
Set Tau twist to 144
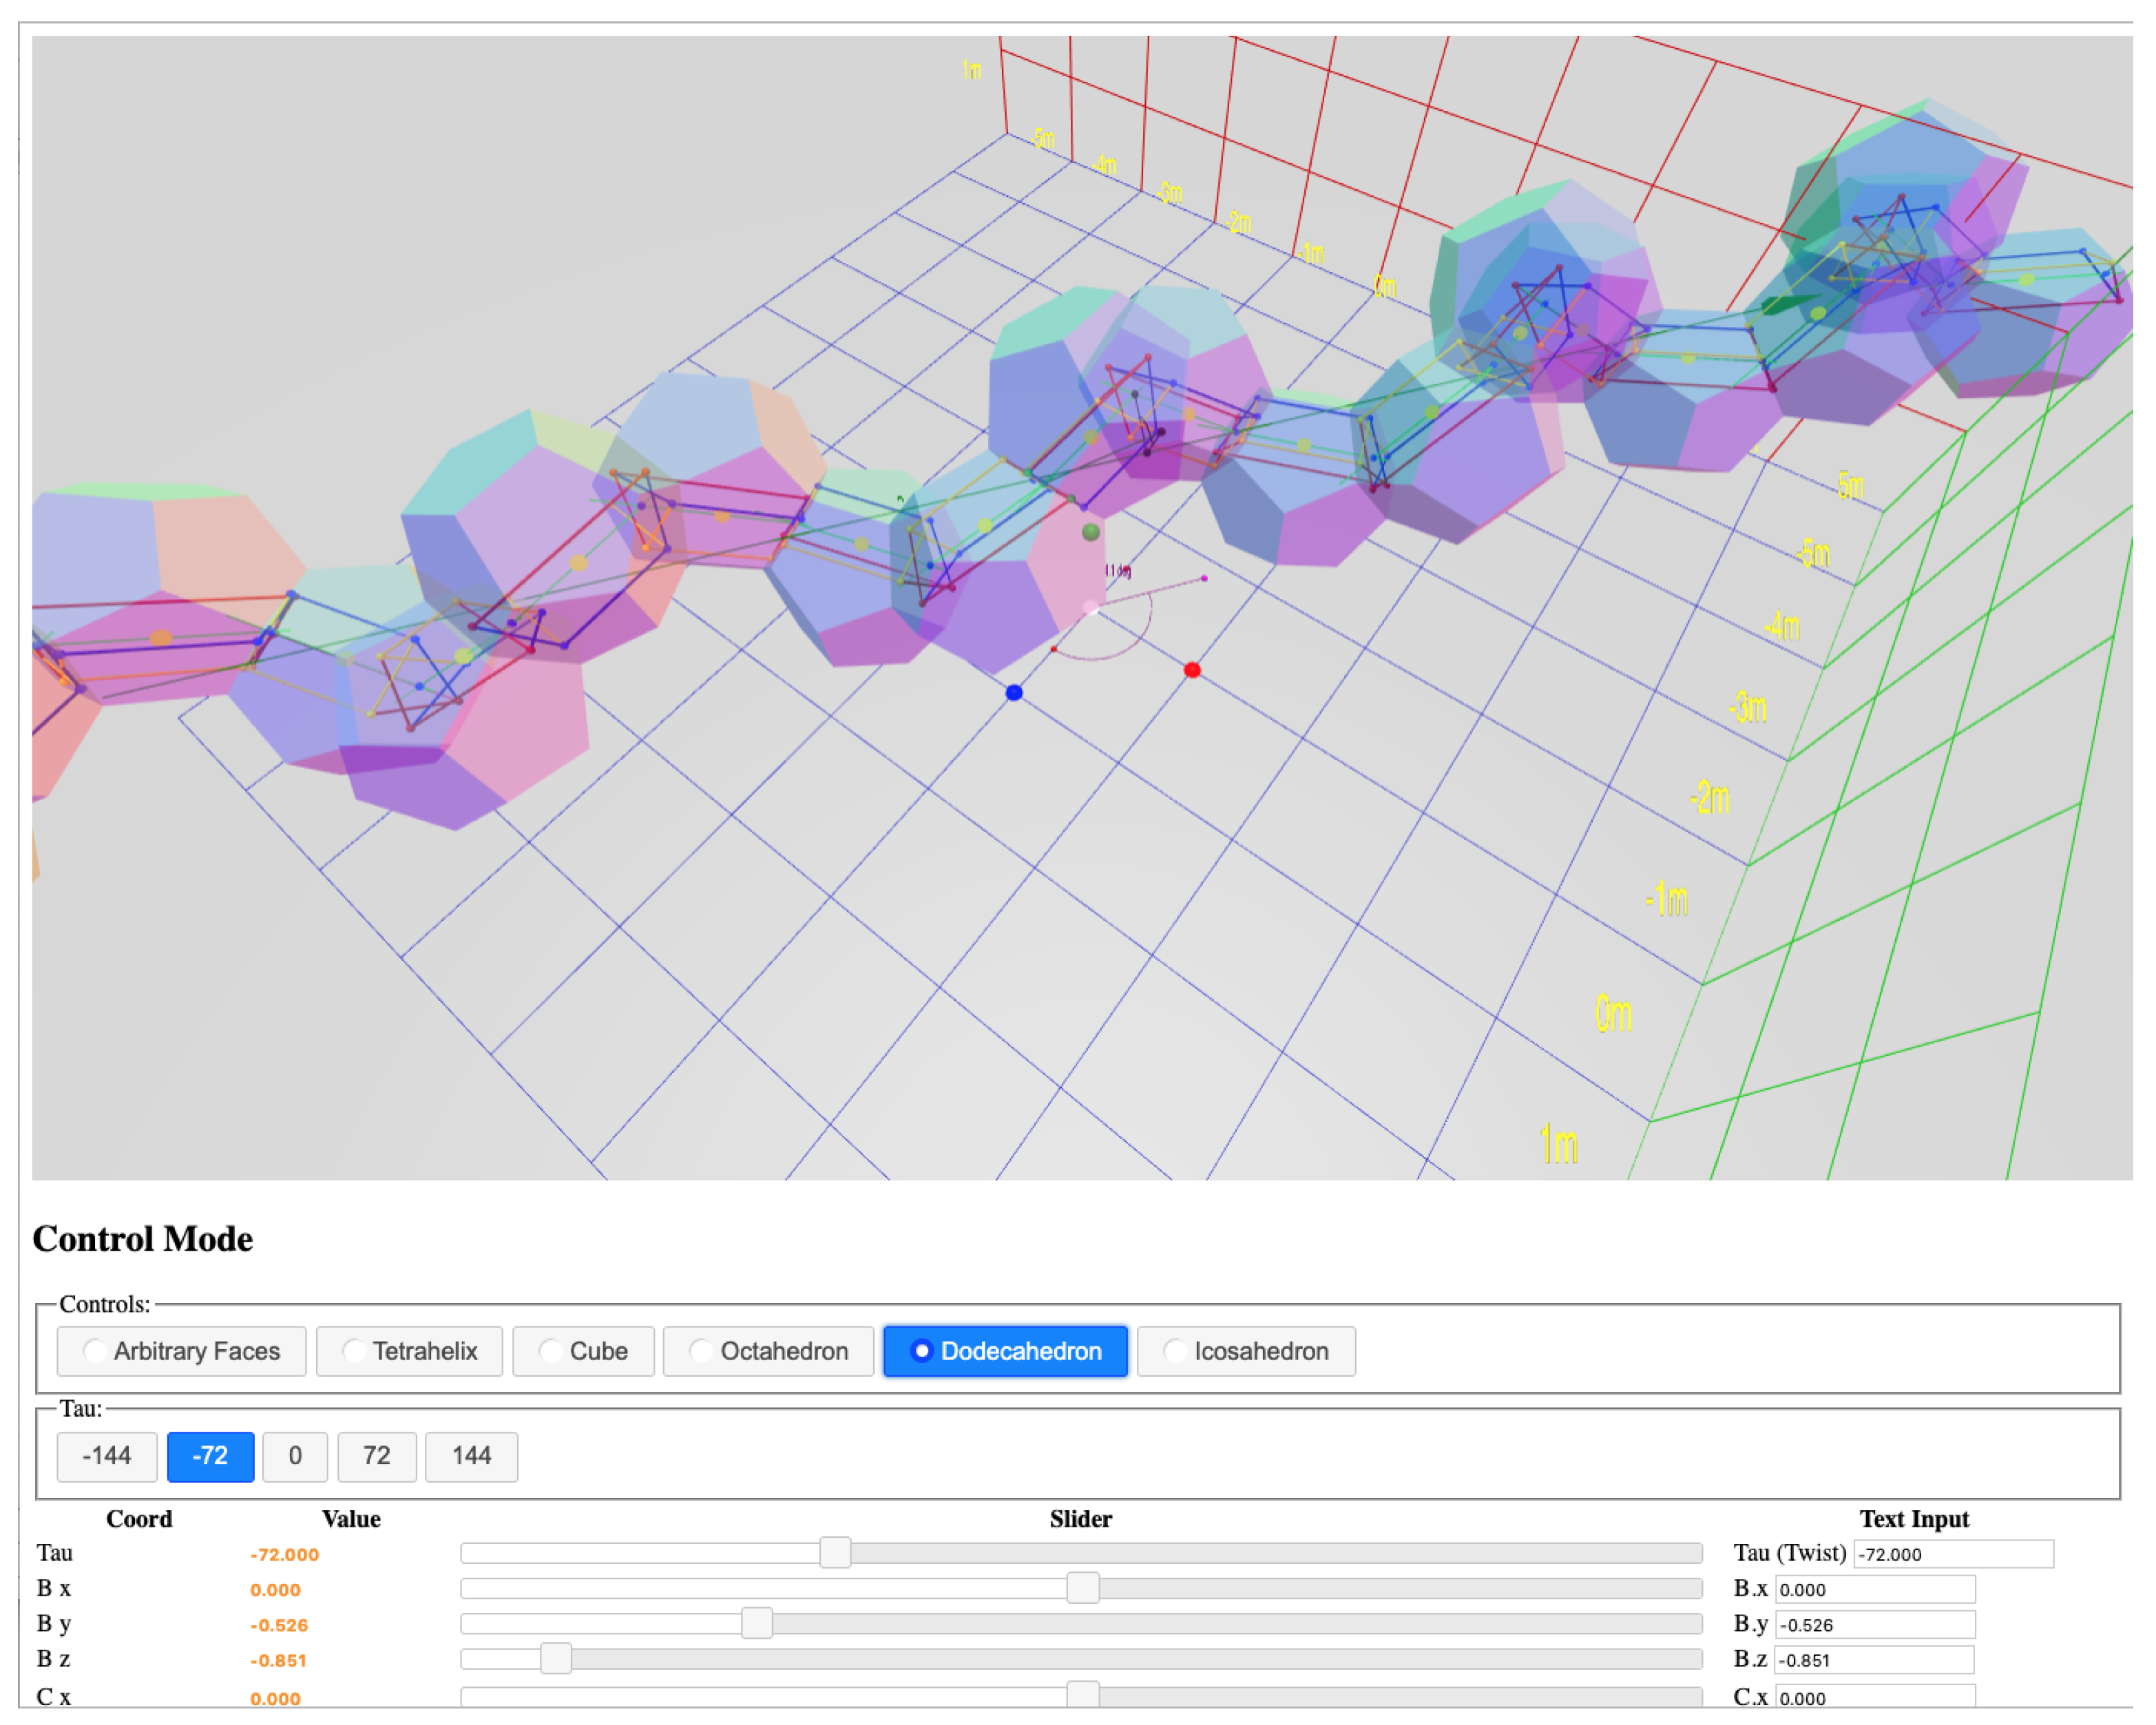click(471, 1456)
